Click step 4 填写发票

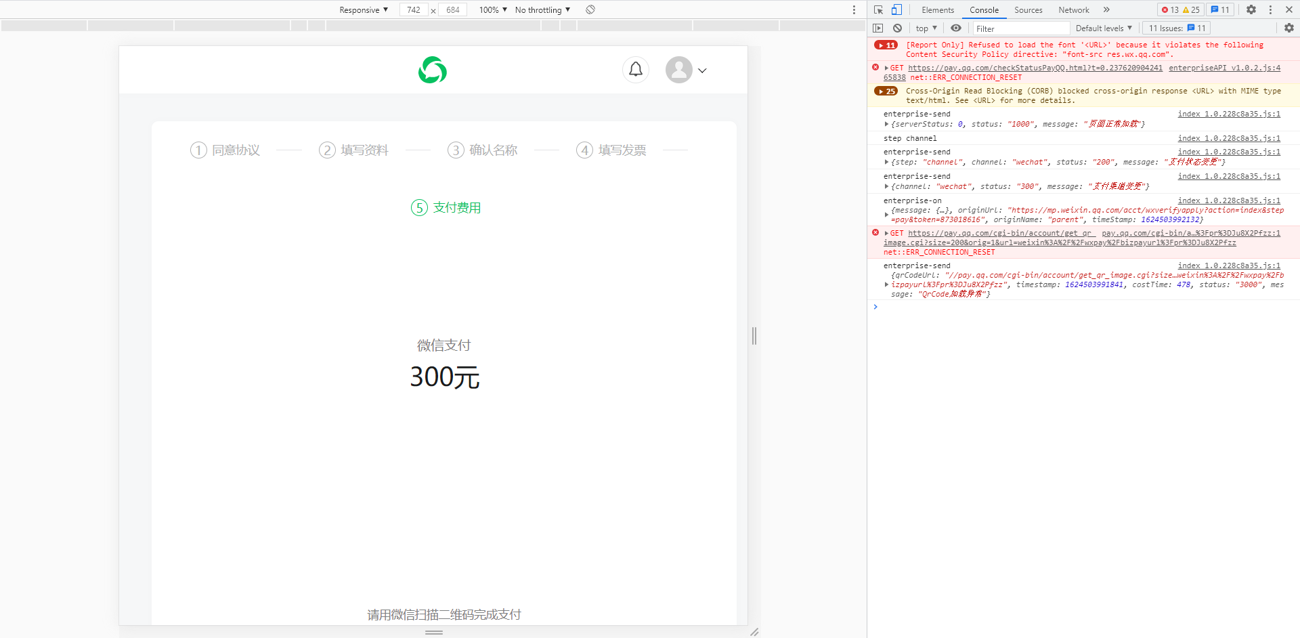[611, 150]
